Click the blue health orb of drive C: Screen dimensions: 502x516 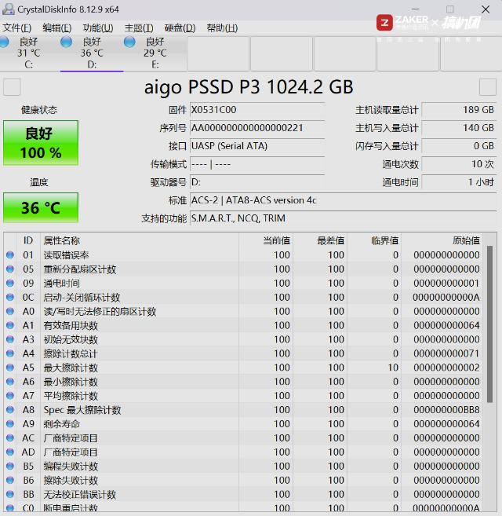[x=4, y=42]
